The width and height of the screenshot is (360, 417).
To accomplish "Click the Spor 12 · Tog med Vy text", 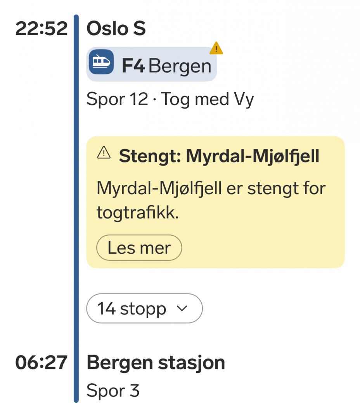I will click(x=170, y=100).
